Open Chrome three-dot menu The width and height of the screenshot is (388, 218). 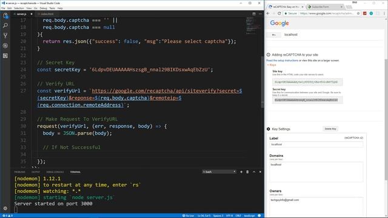[384, 13]
